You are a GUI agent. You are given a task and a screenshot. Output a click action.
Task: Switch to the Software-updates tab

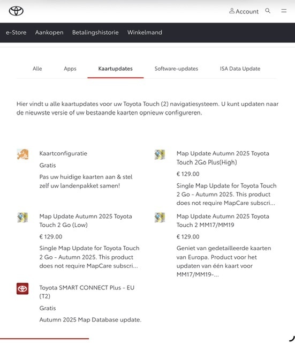[x=176, y=69]
